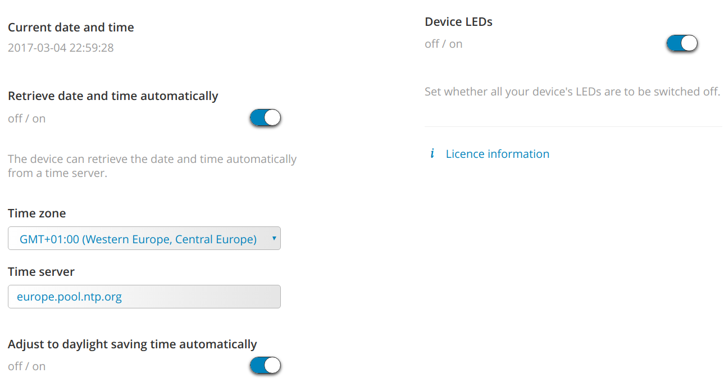The height and width of the screenshot is (382, 724).
Task: Click the LEDs switched off description text
Action: tap(572, 92)
